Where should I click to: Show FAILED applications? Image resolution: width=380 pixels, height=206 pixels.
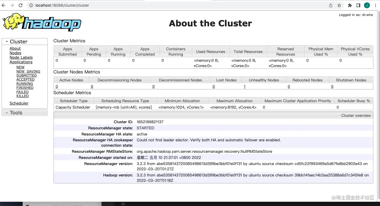point(22,92)
